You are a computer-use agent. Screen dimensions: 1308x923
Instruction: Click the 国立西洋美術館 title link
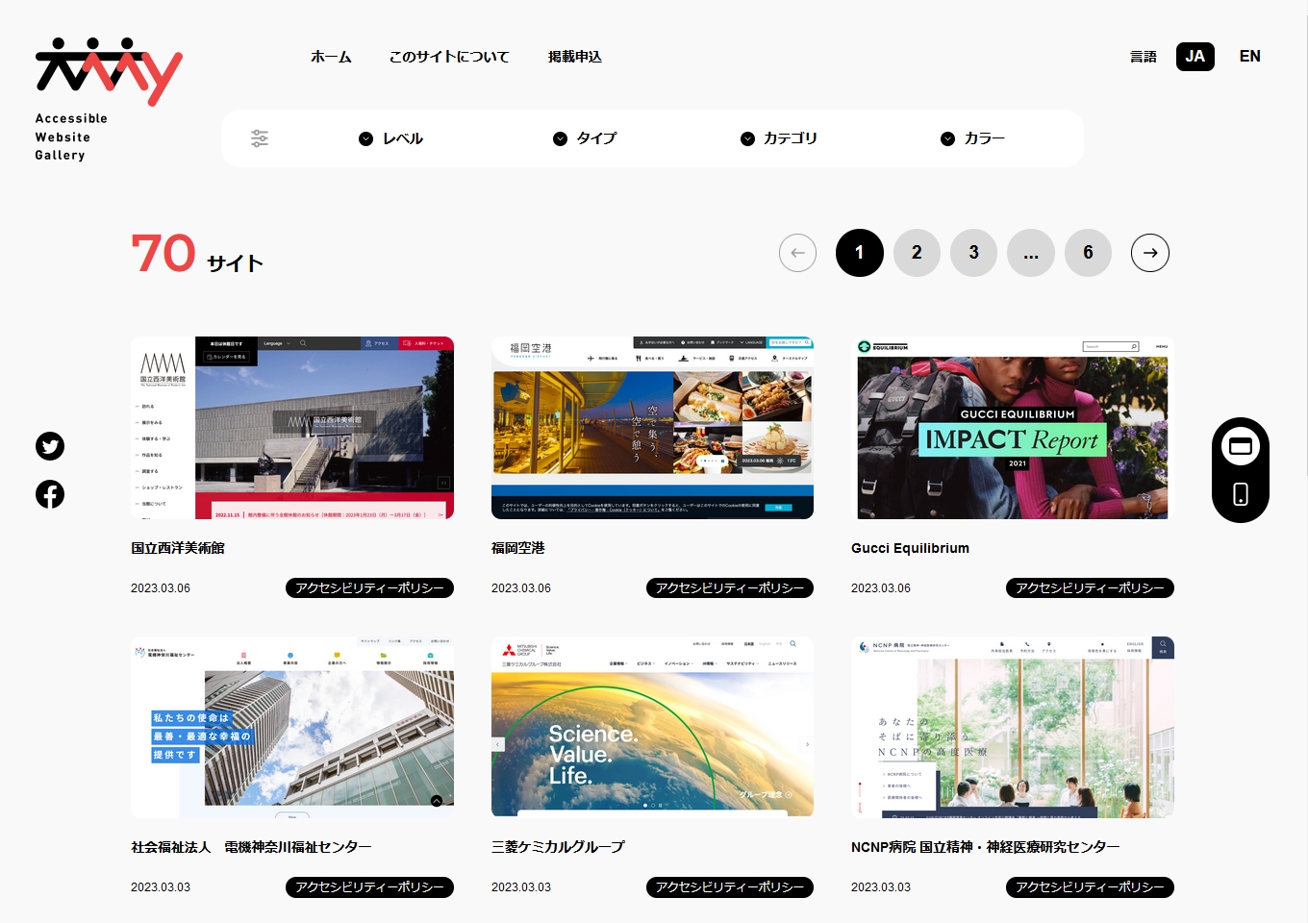(x=178, y=548)
